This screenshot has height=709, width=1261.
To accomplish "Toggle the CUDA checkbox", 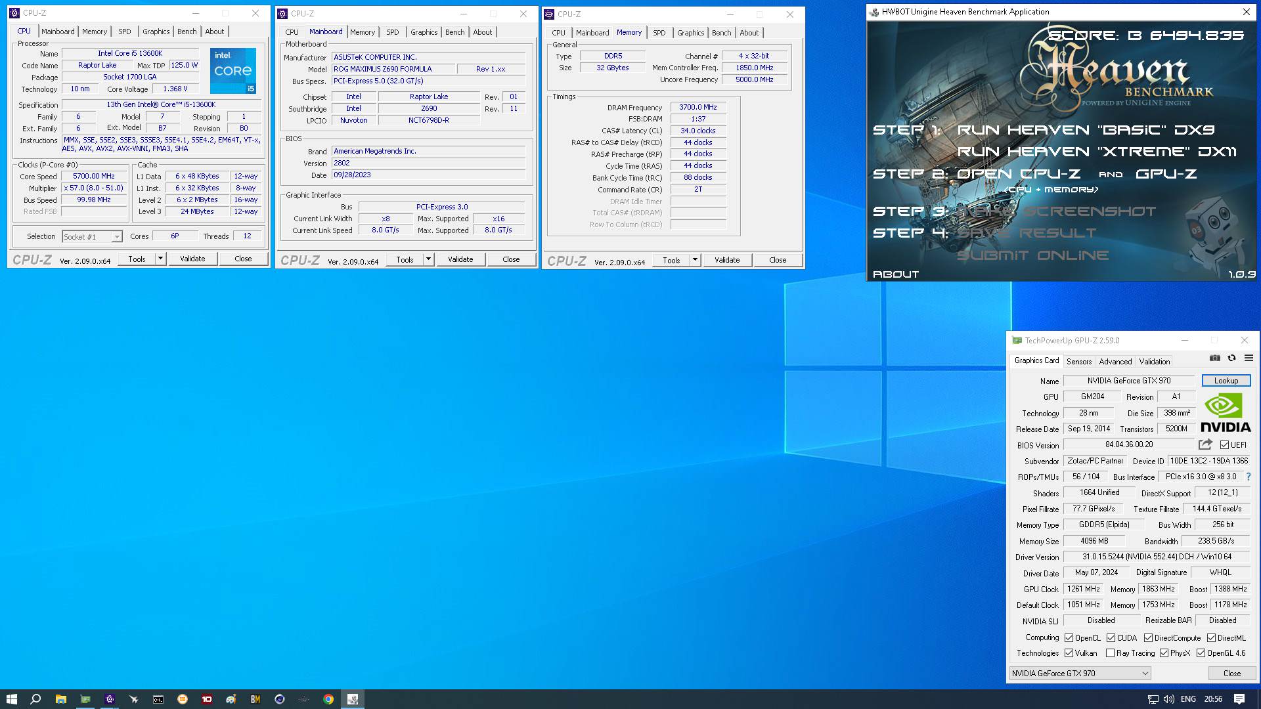I will click(x=1111, y=638).
